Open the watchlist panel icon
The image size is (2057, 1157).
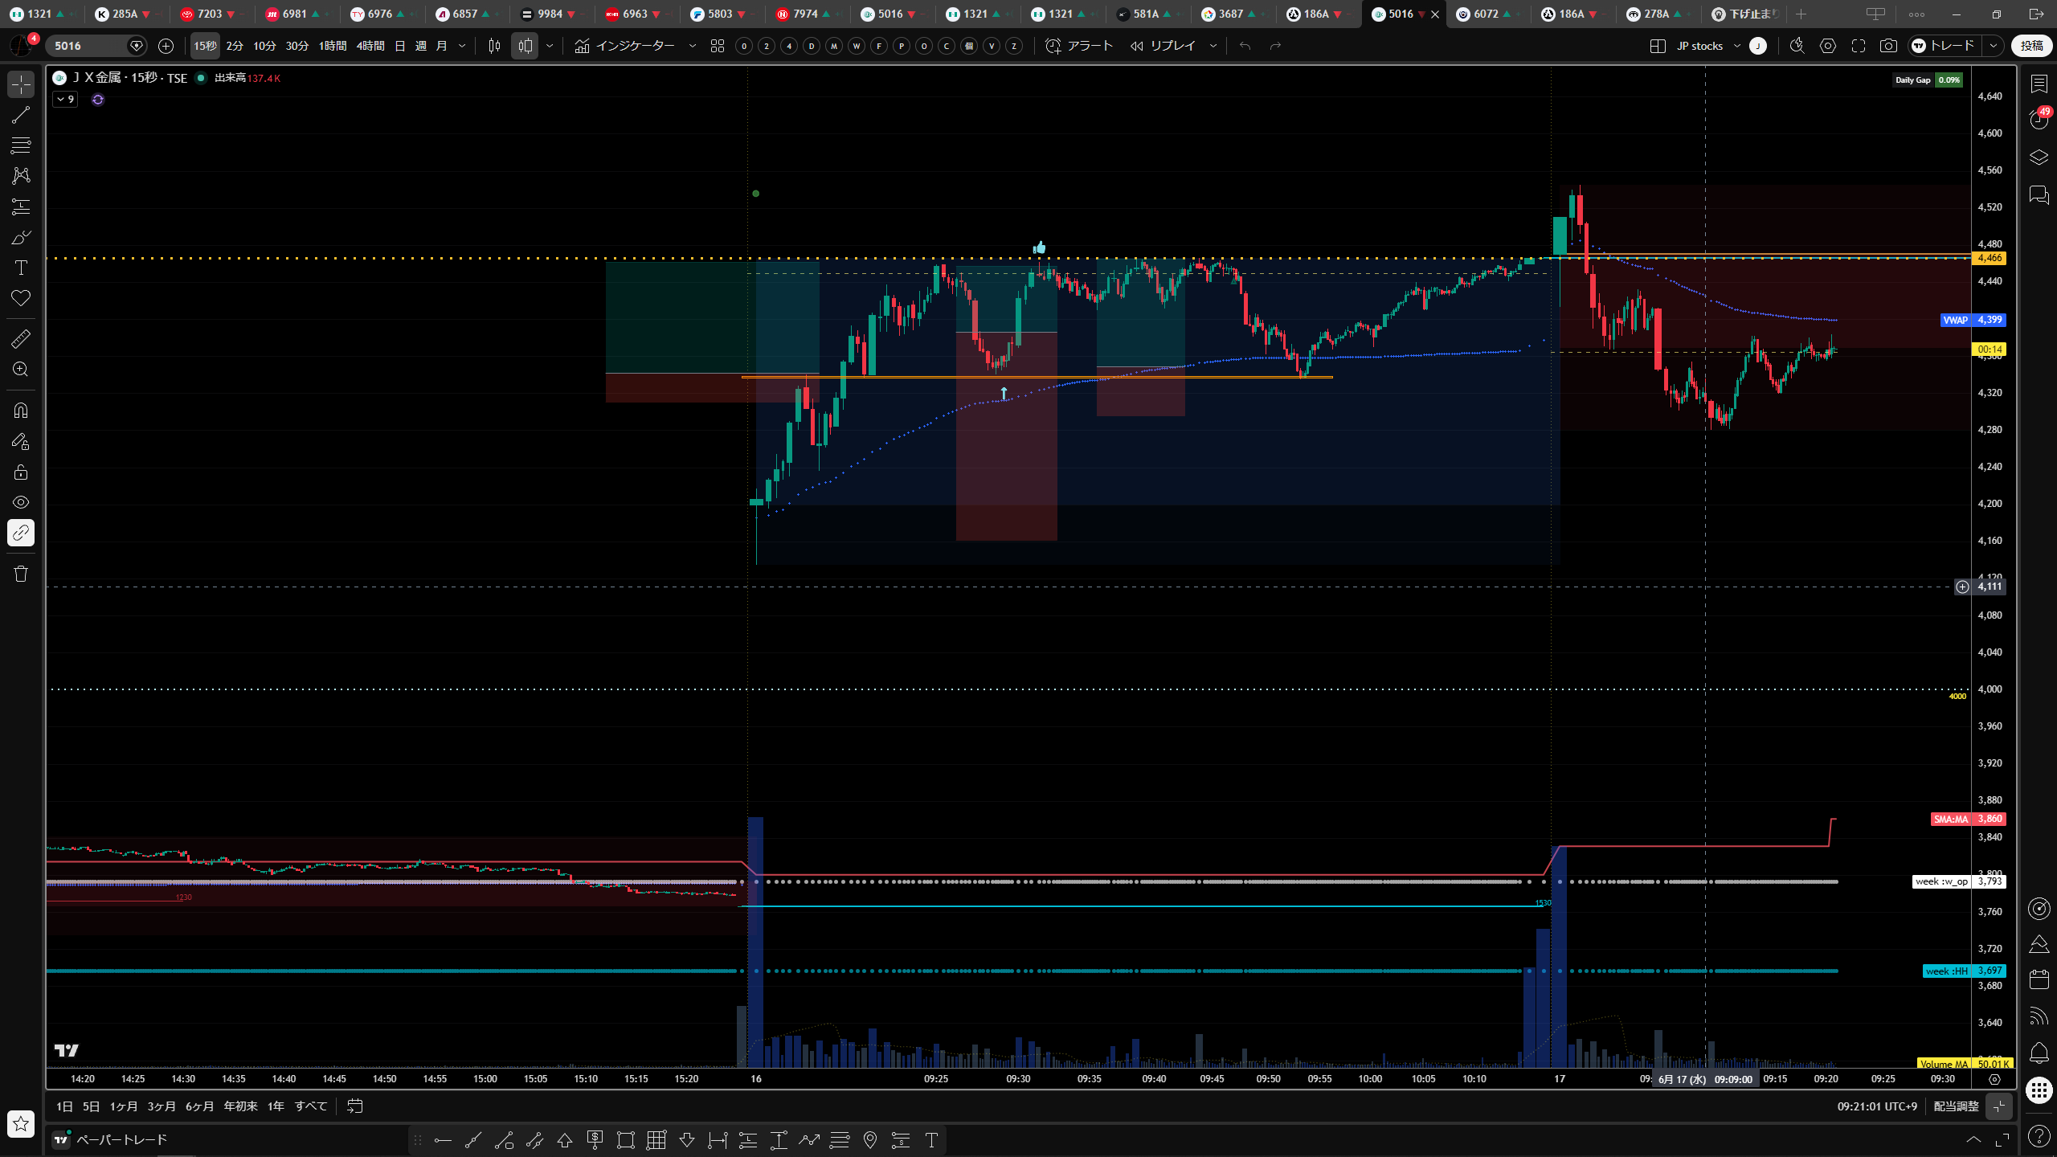[2039, 84]
